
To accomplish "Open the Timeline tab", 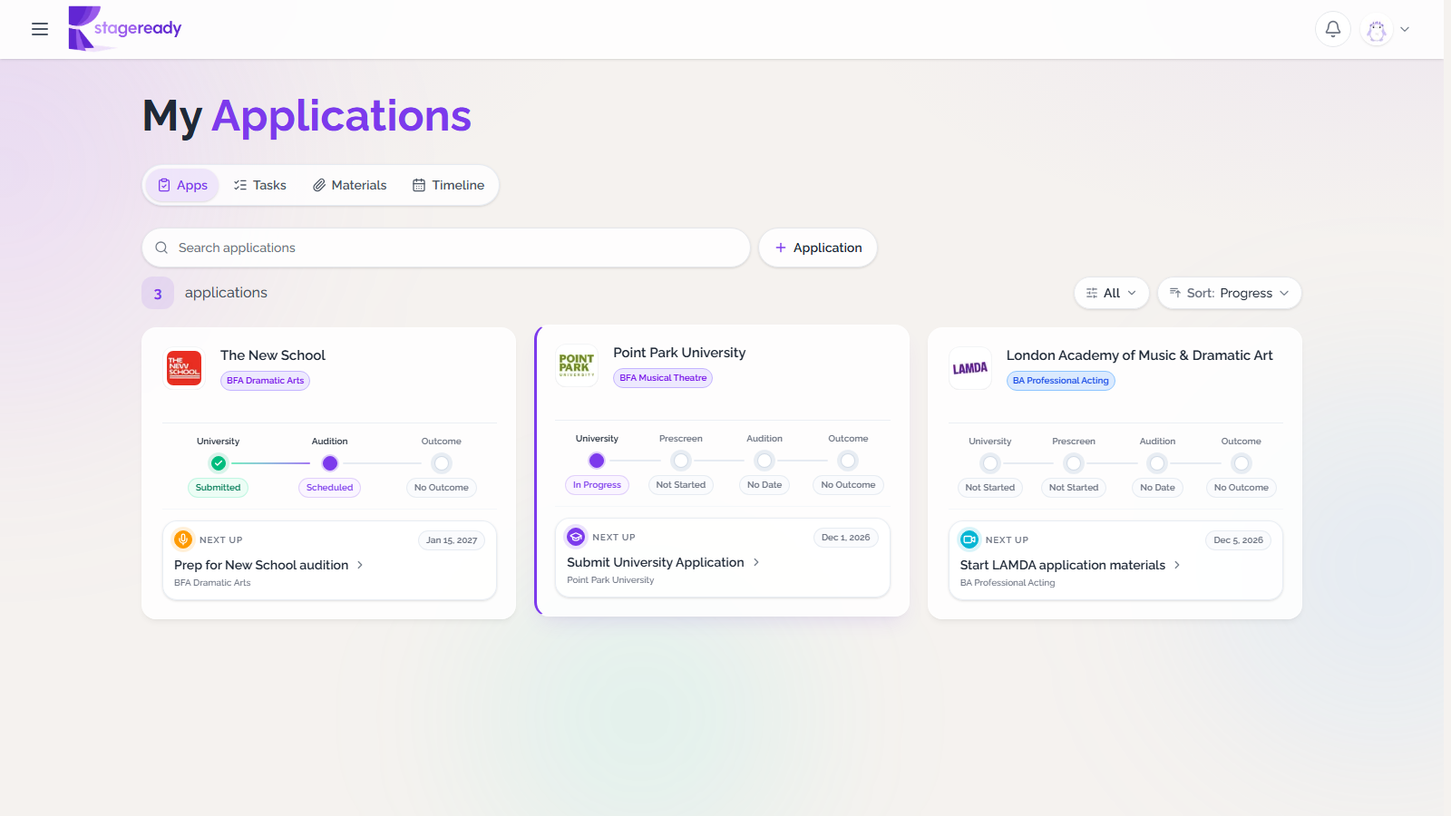I will [x=449, y=185].
